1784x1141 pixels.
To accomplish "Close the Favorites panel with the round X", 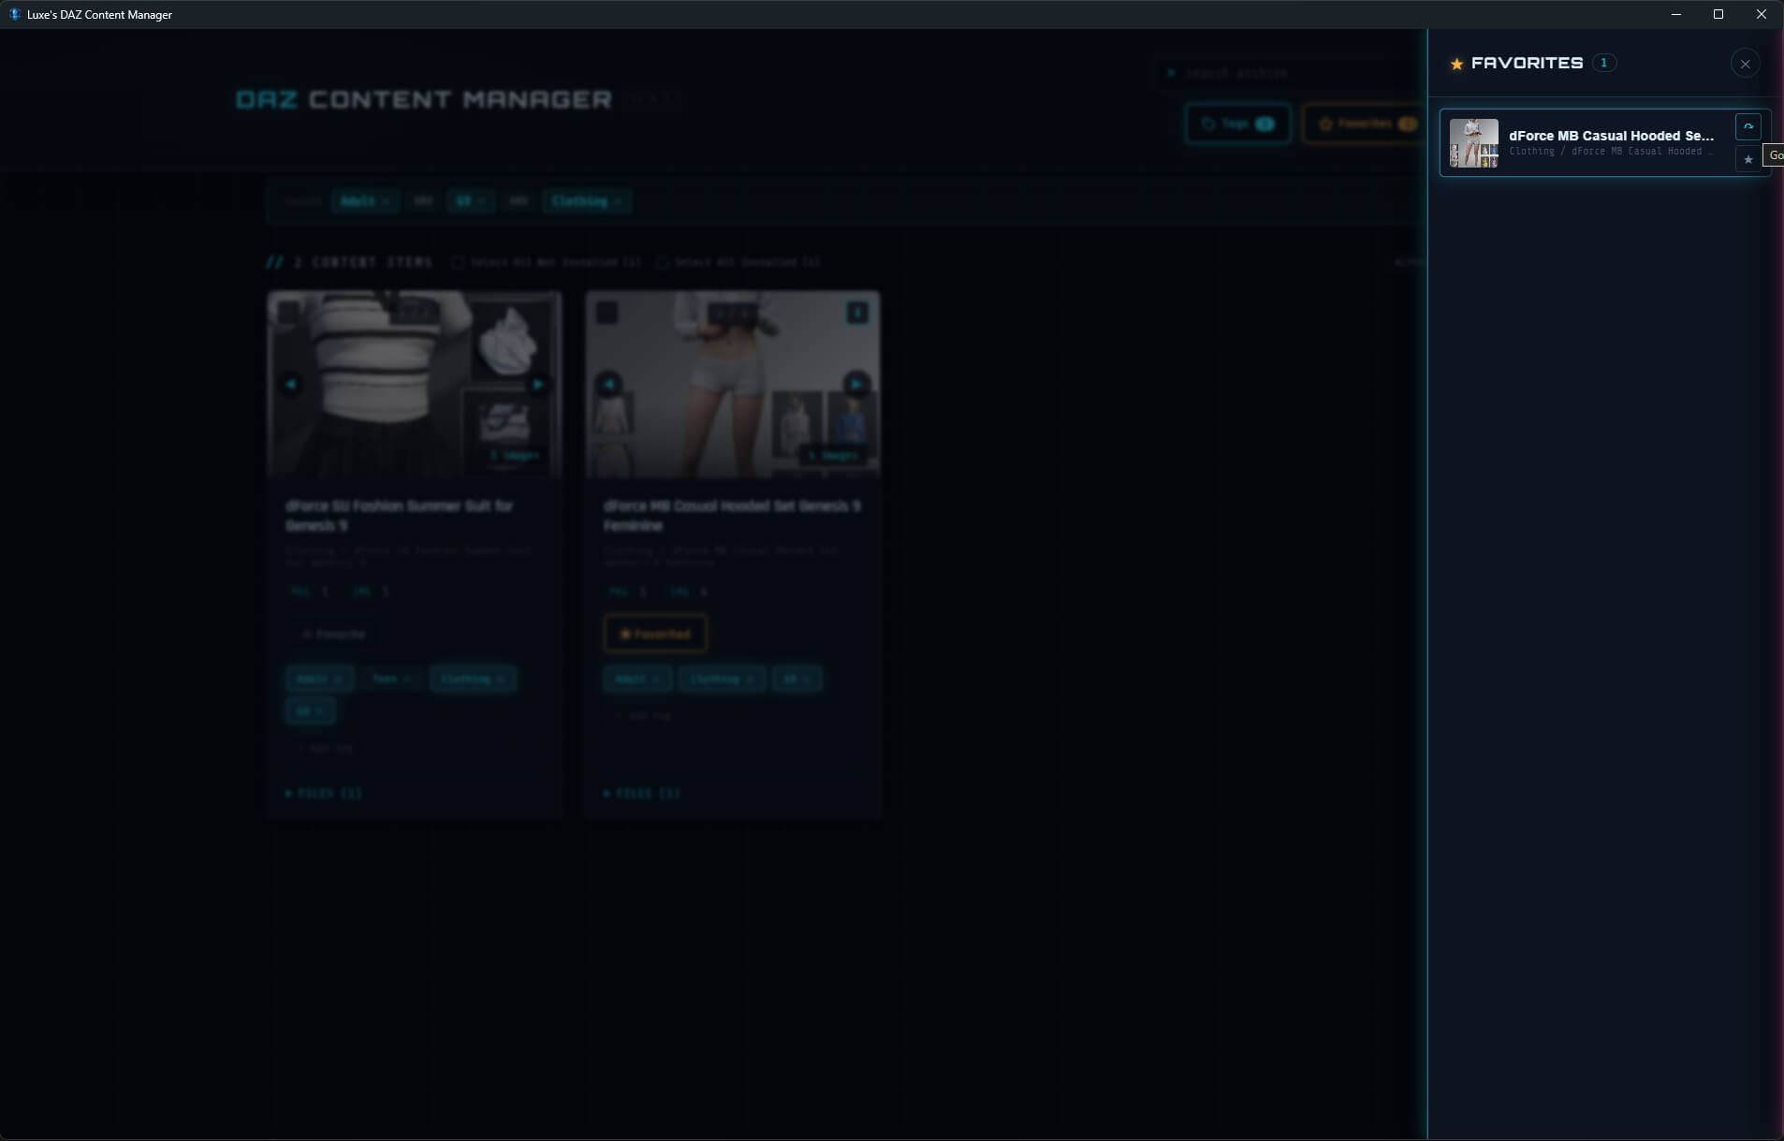I will (x=1745, y=64).
